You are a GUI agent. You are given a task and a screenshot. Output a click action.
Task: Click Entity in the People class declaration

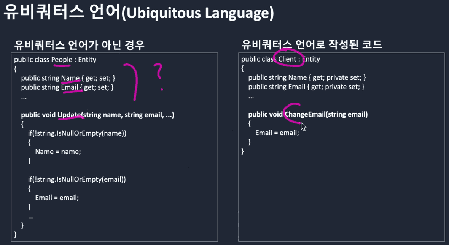[87, 60]
